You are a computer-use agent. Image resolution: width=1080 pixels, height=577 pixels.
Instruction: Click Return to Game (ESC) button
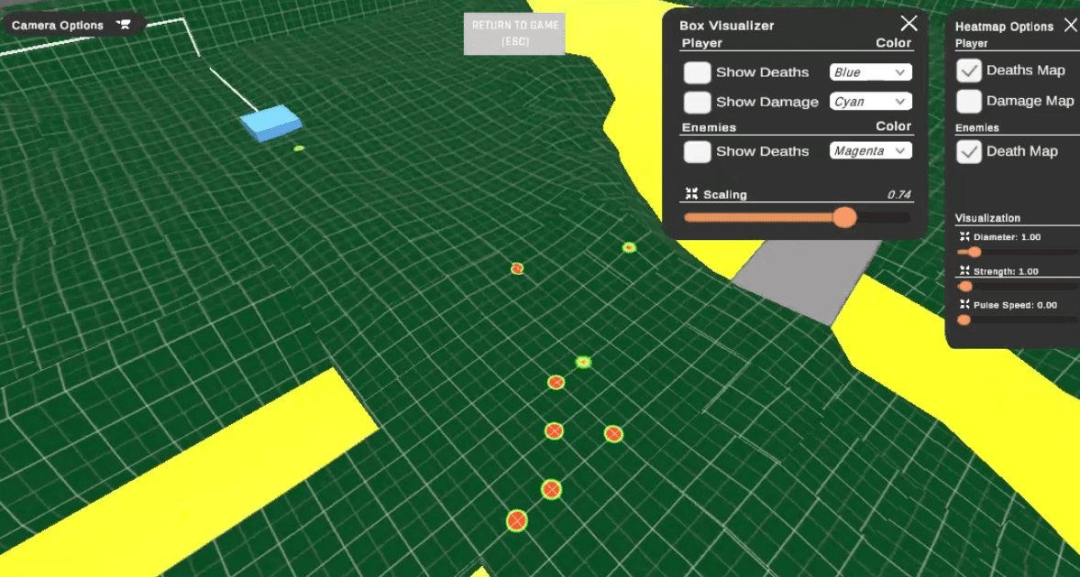[514, 33]
